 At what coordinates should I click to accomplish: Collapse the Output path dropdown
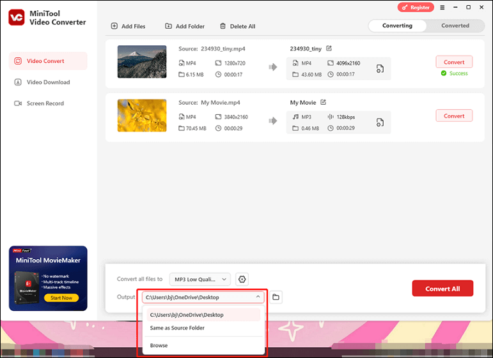click(258, 297)
